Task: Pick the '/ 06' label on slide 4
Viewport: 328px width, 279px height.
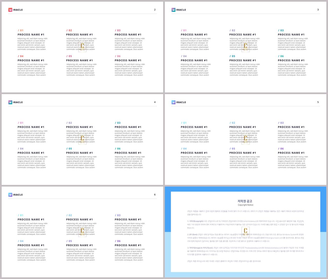Action: [118, 149]
